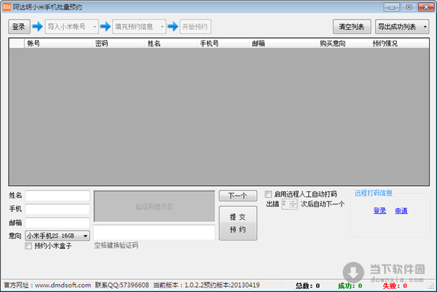The image size is (437, 292).
Task: Click the 下一个 button
Action: pyautogui.click(x=238, y=195)
